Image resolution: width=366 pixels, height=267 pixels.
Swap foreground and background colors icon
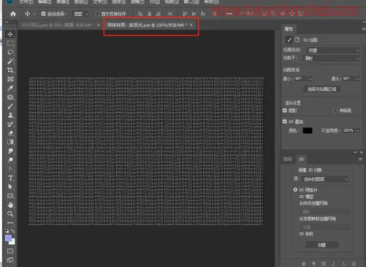(13, 231)
